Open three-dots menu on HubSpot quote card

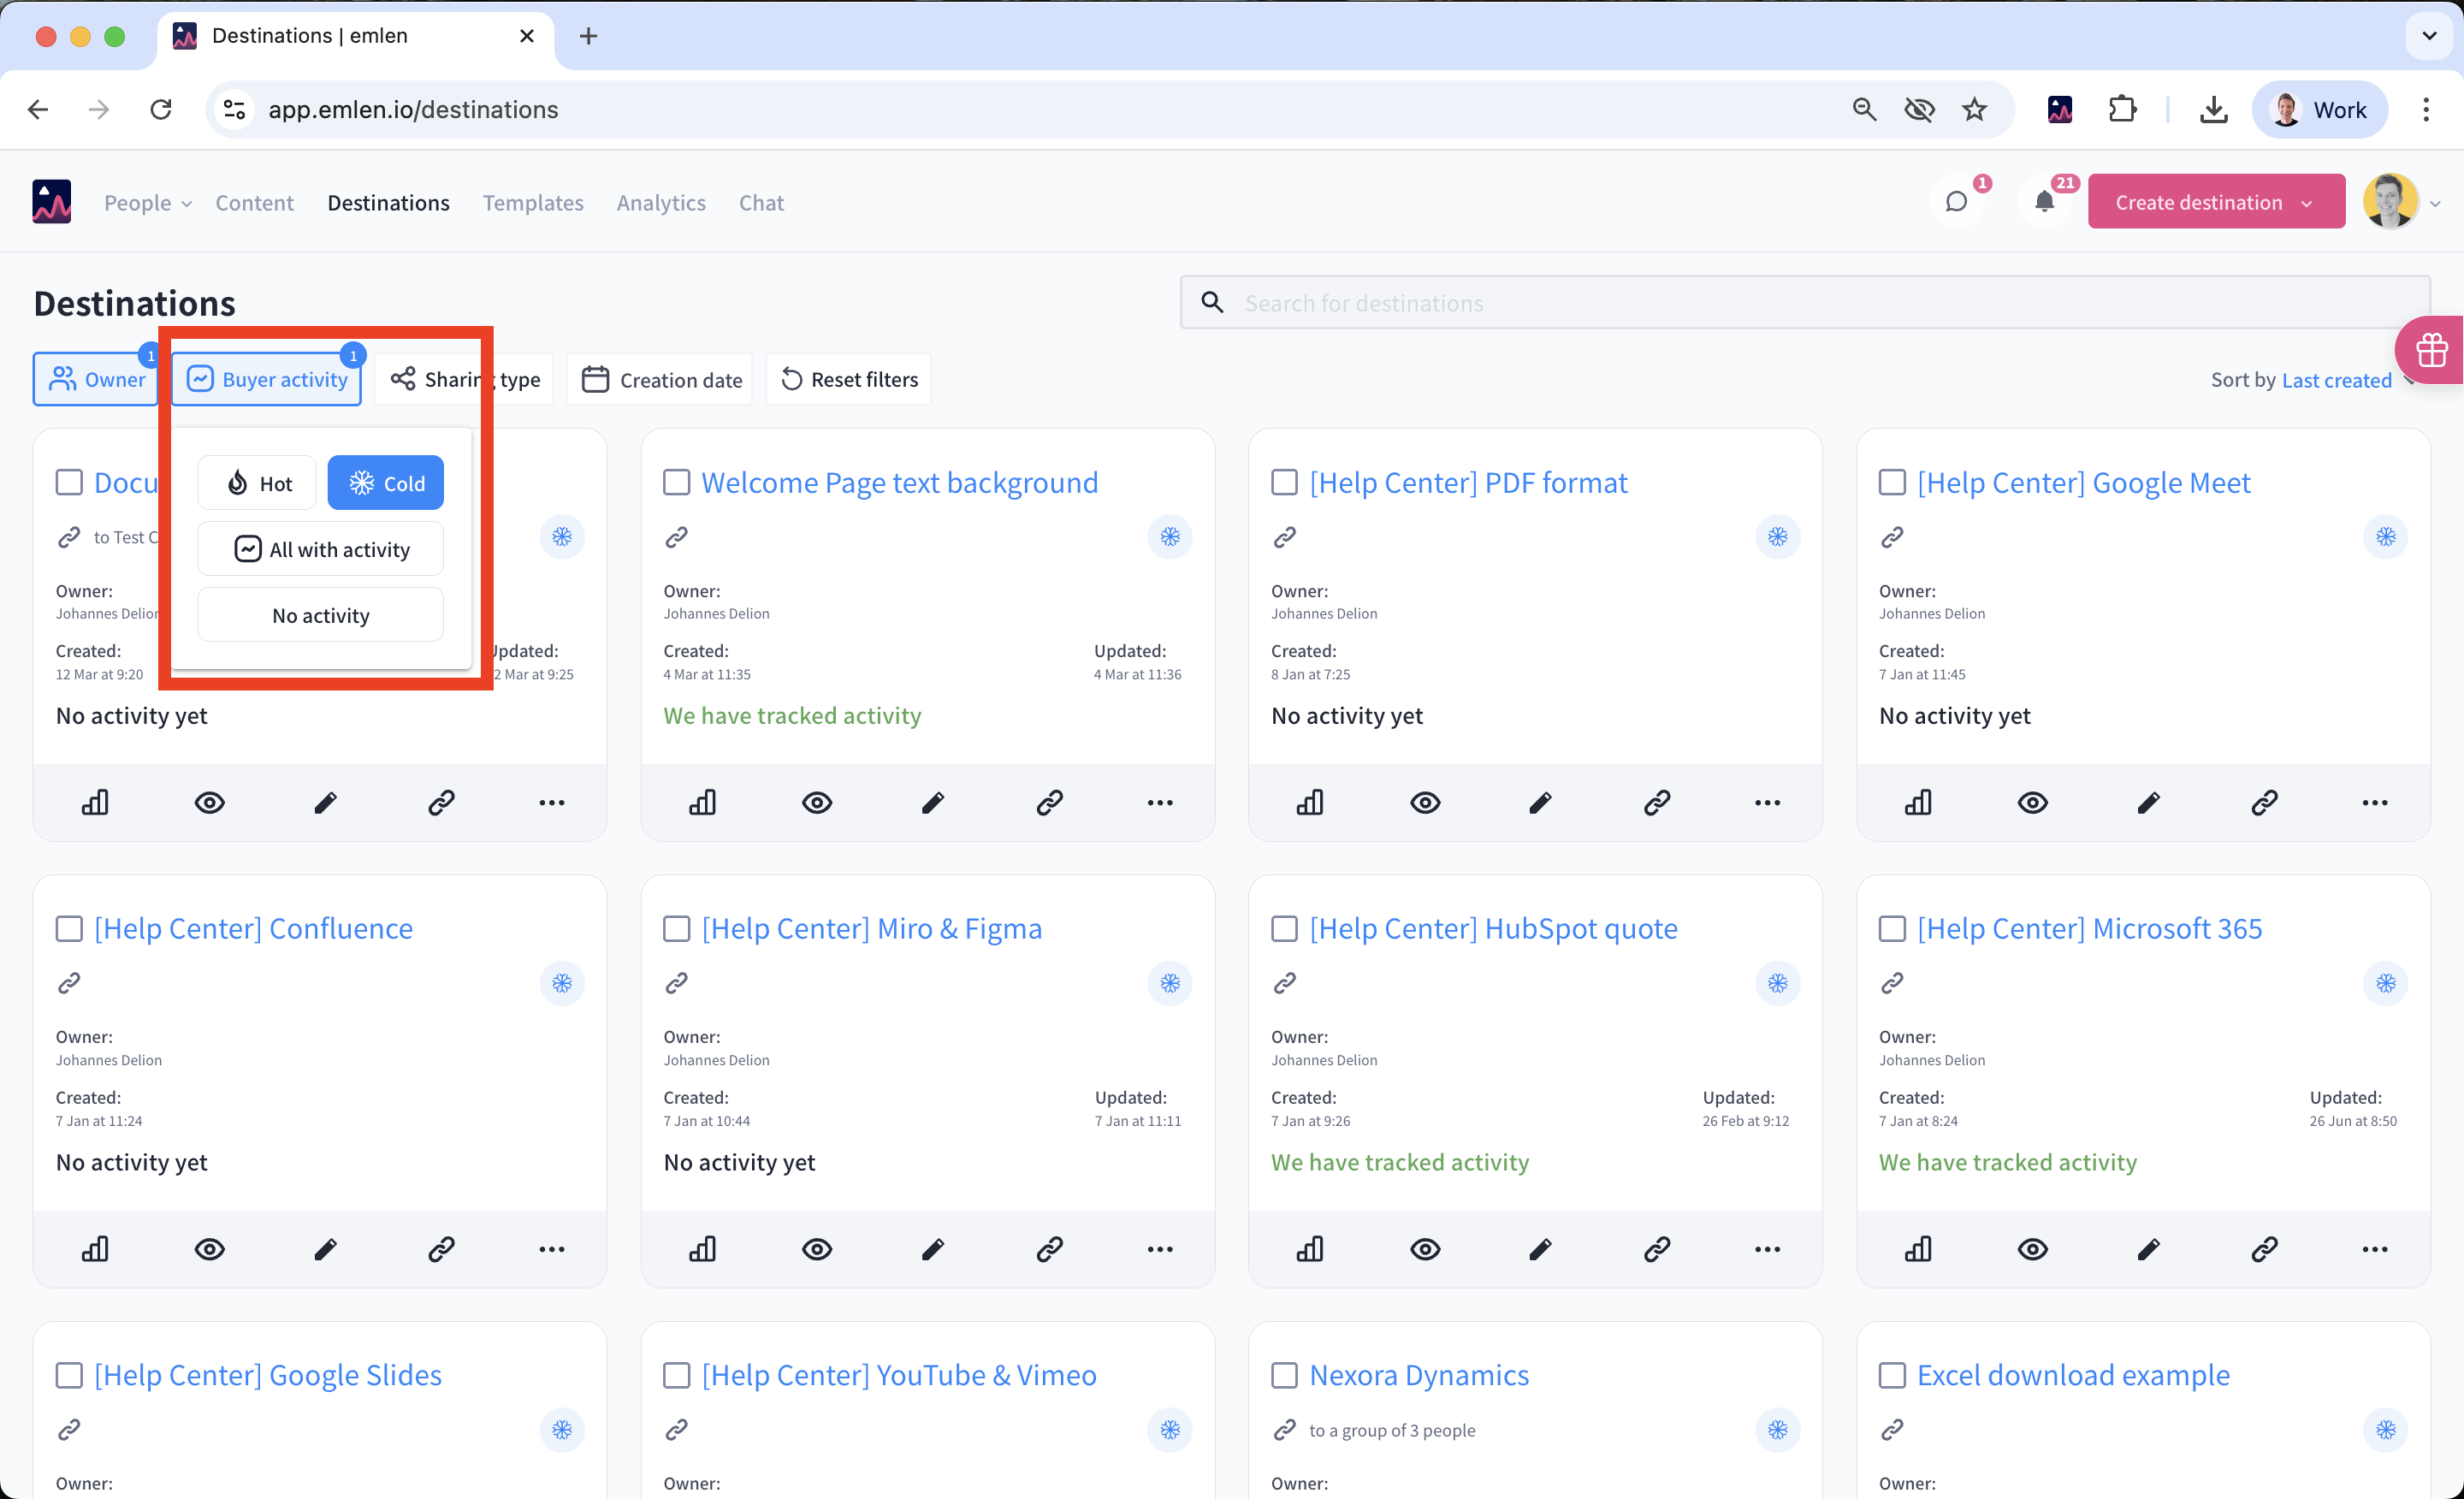tap(1767, 1249)
